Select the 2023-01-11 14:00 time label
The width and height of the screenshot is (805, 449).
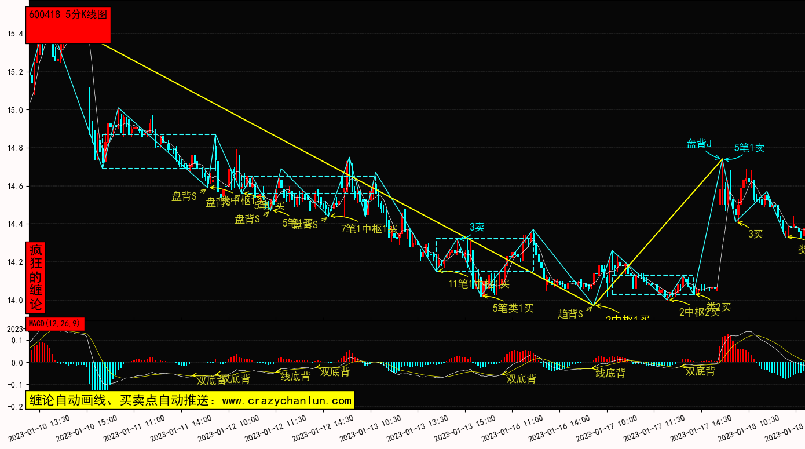(181, 428)
